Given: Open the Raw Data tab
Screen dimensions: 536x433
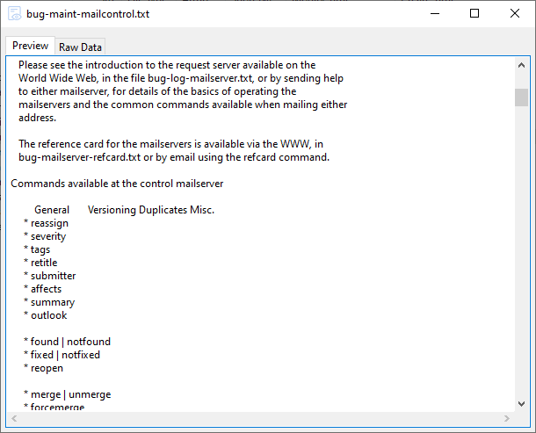Looking at the screenshot, I should (80, 47).
